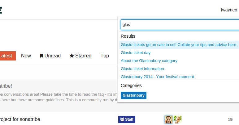239x125 pixels.
Task: Open "About the Glastonbury category" result
Action: coord(149,61)
